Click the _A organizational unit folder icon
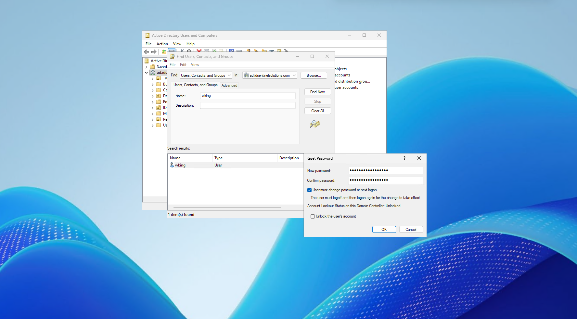The height and width of the screenshot is (319, 577). (159, 78)
